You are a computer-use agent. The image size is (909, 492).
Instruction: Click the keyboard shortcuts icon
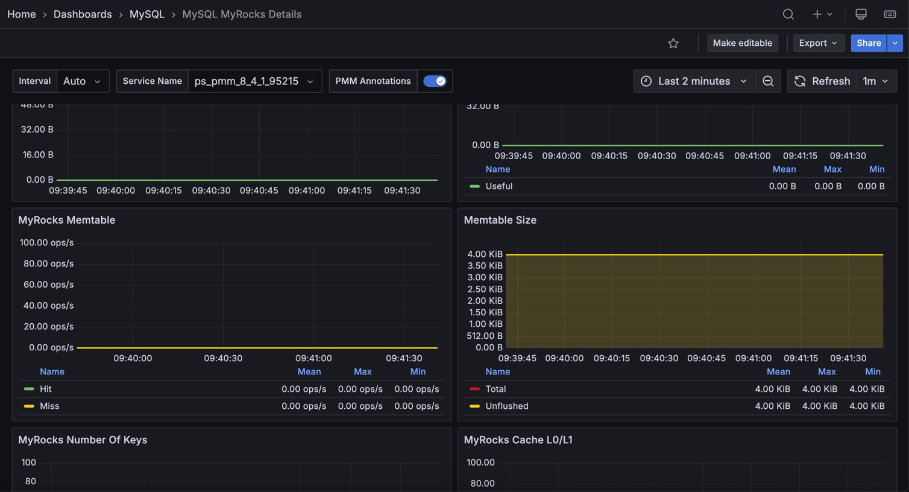coord(890,14)
